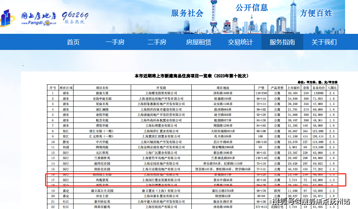The height and width of the screenshot is (209, 358).
Task: Click project name 朗拾花语园
Action: coord(102,169)
